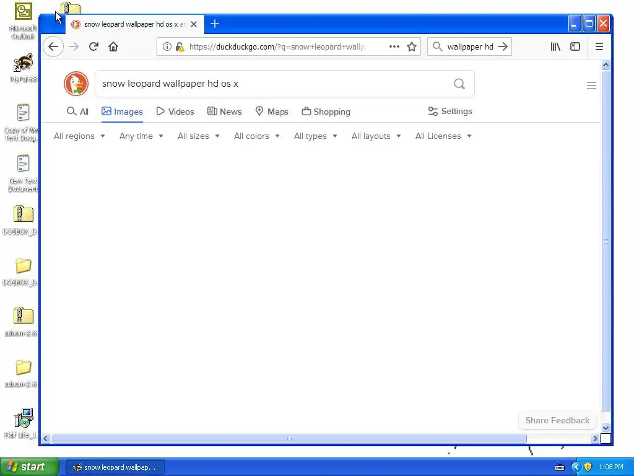Click the forward navigation arrow
The height and width of the screenshot is (476, 634).
tap(74, 46)
